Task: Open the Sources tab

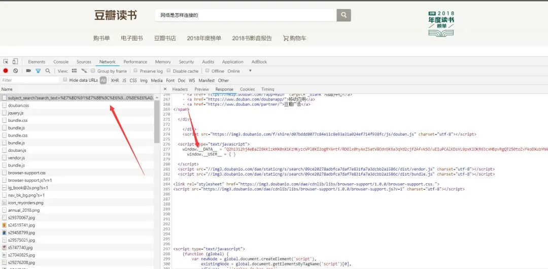Action: point(84,62)
